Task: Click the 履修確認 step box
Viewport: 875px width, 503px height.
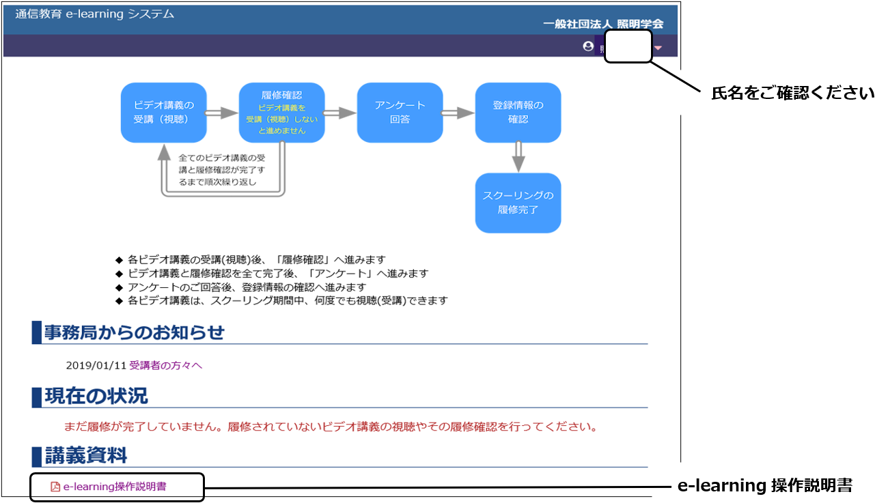Action: point(281,113)
